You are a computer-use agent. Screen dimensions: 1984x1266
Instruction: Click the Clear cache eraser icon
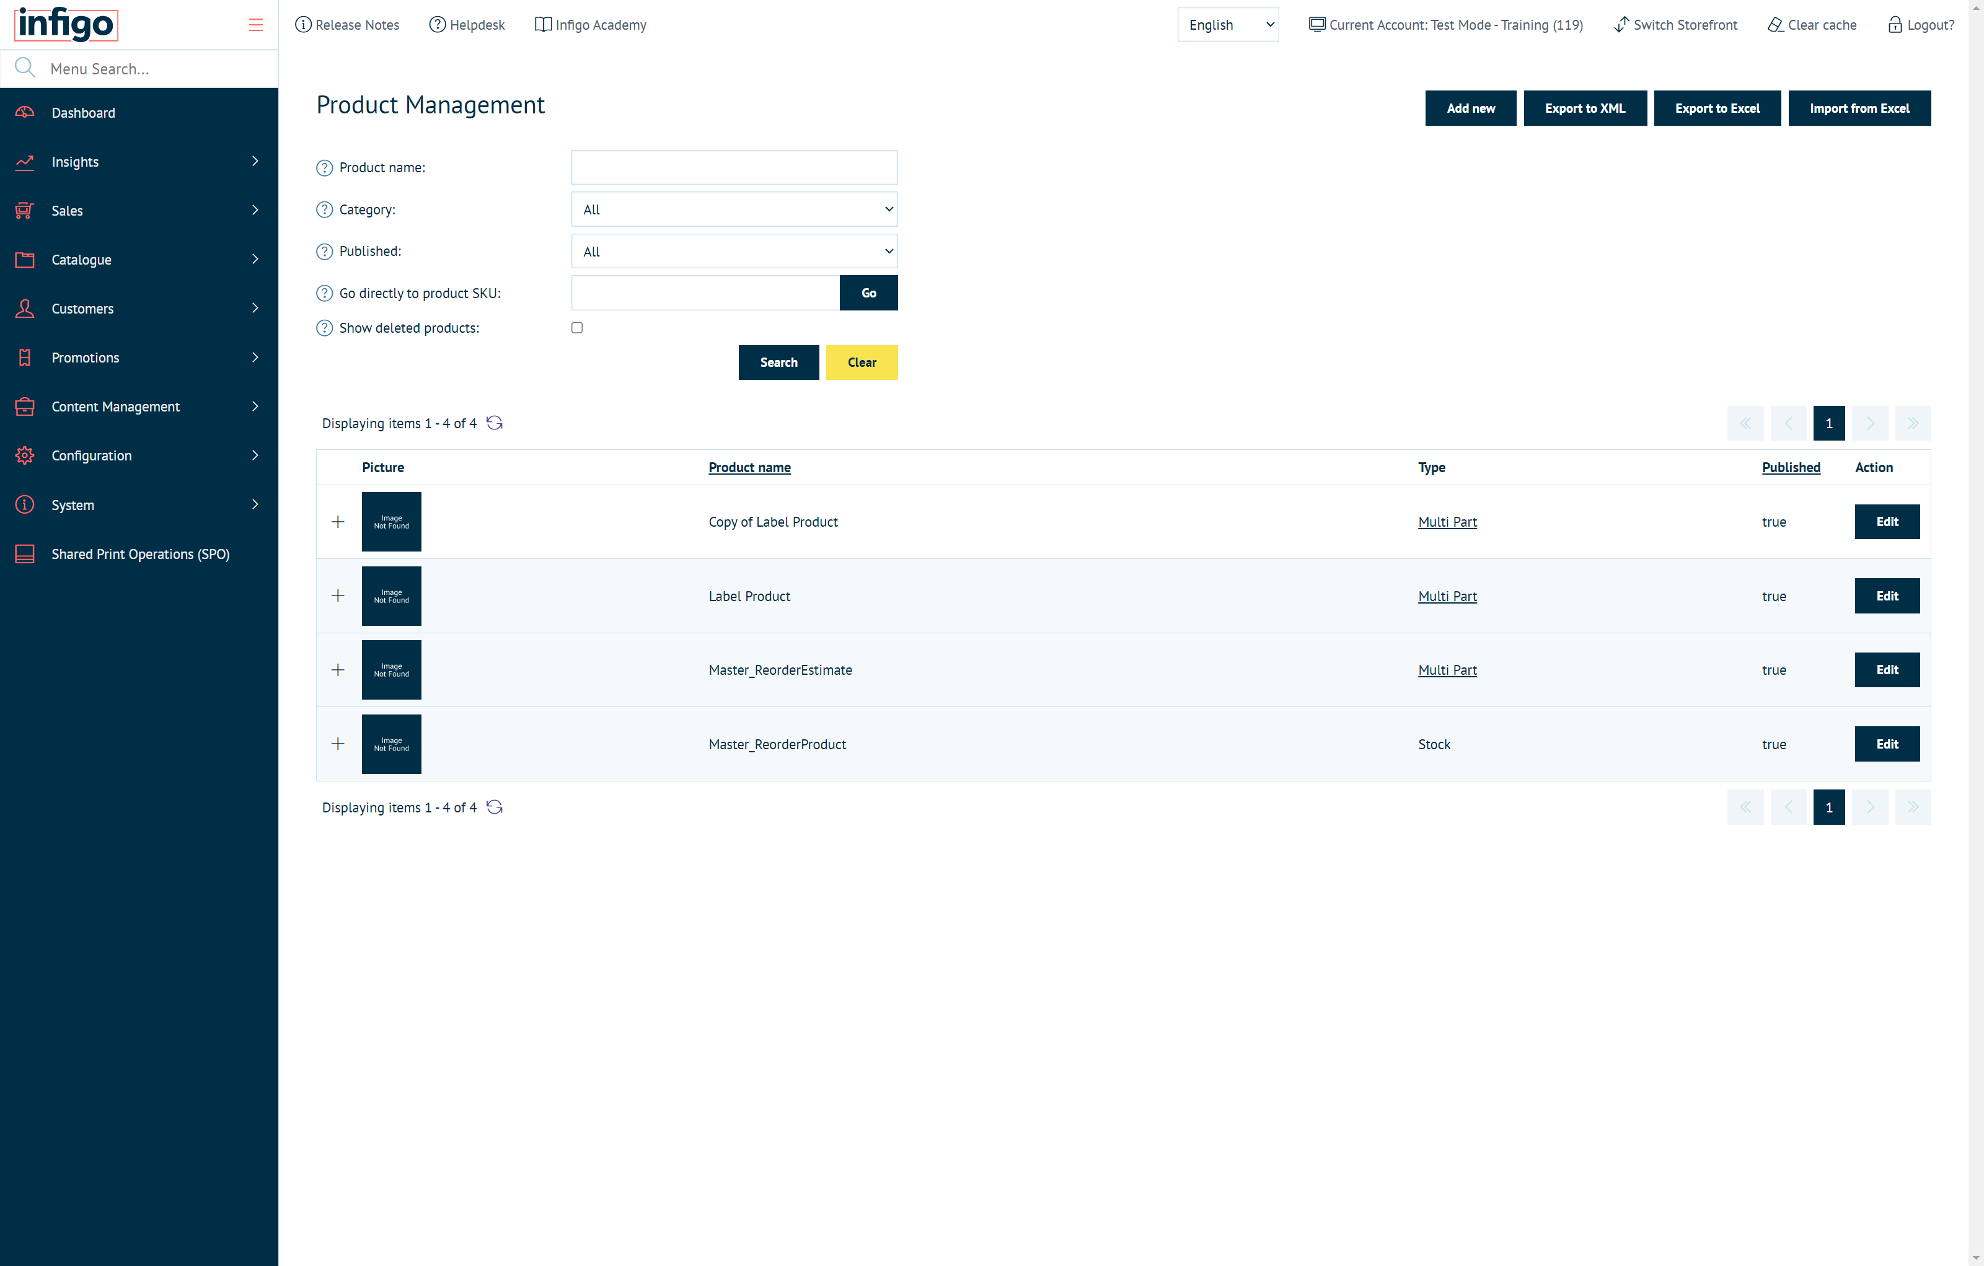[1776, 25]
